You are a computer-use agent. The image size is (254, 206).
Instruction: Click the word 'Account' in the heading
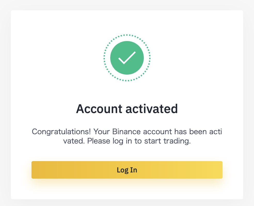[99, 109]
